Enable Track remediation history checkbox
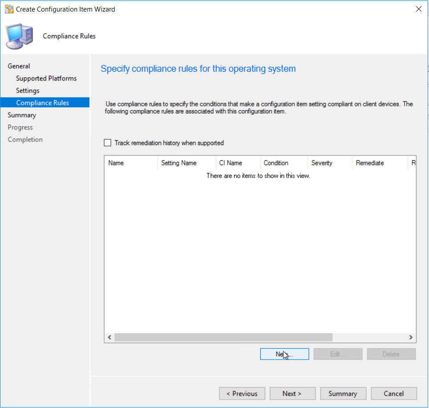 click(x=107, y=143)
